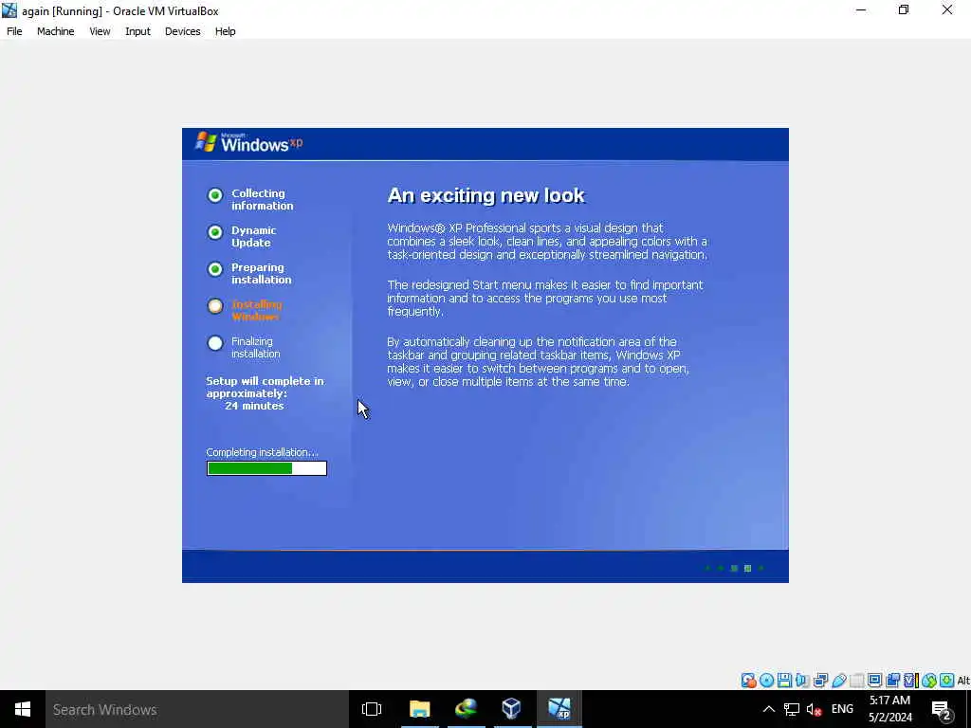Screen dimensions: 971x728
Task: Open VirtualBox Manager cube icon in taskbar
Action: click(x=511, y=709)
